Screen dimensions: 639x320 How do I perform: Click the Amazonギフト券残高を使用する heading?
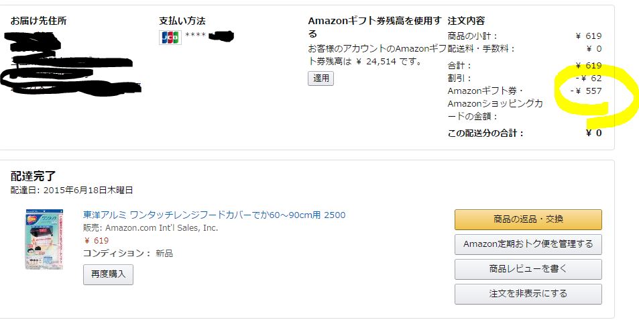coord(375,27)
